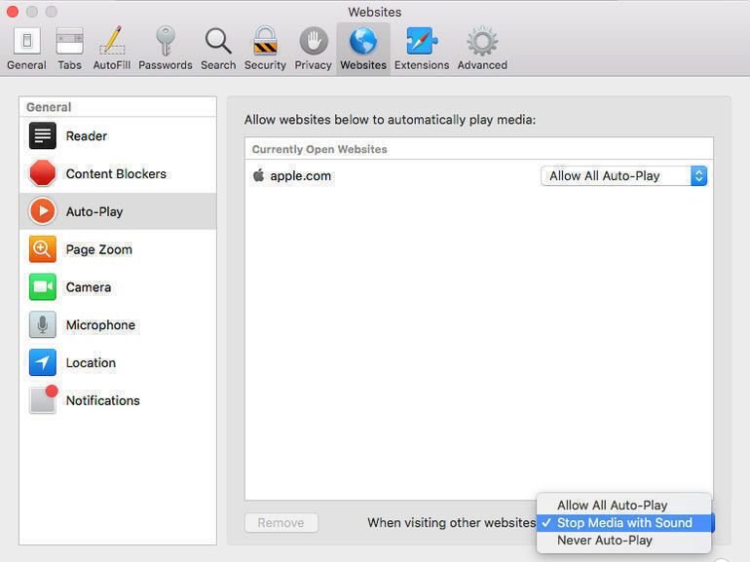This screenshot has height=562, width=750.
Task: Select Content Blockers in sidebar
Action: (x=115, y=174)
